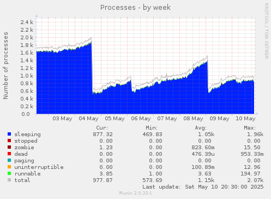
Task: Click the 'Munin 2.0.33-1' version text
Action: pyautogui.click(x=135, y=193)
